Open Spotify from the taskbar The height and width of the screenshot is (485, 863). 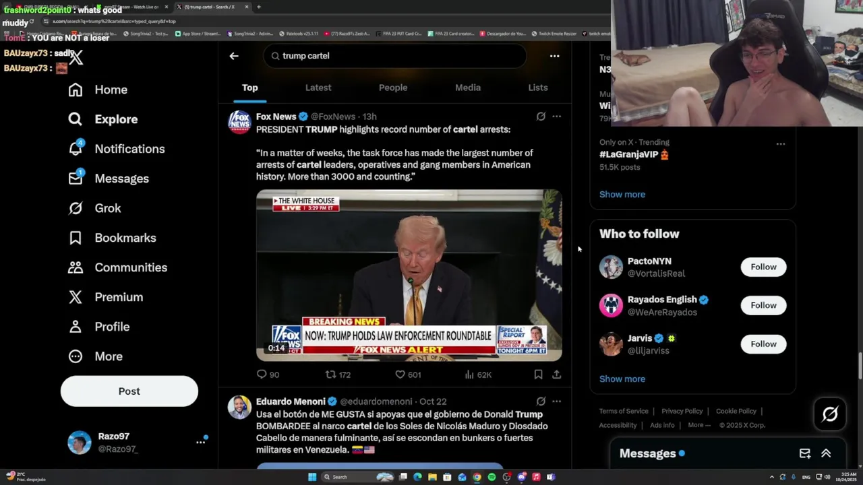click(492, 477)
